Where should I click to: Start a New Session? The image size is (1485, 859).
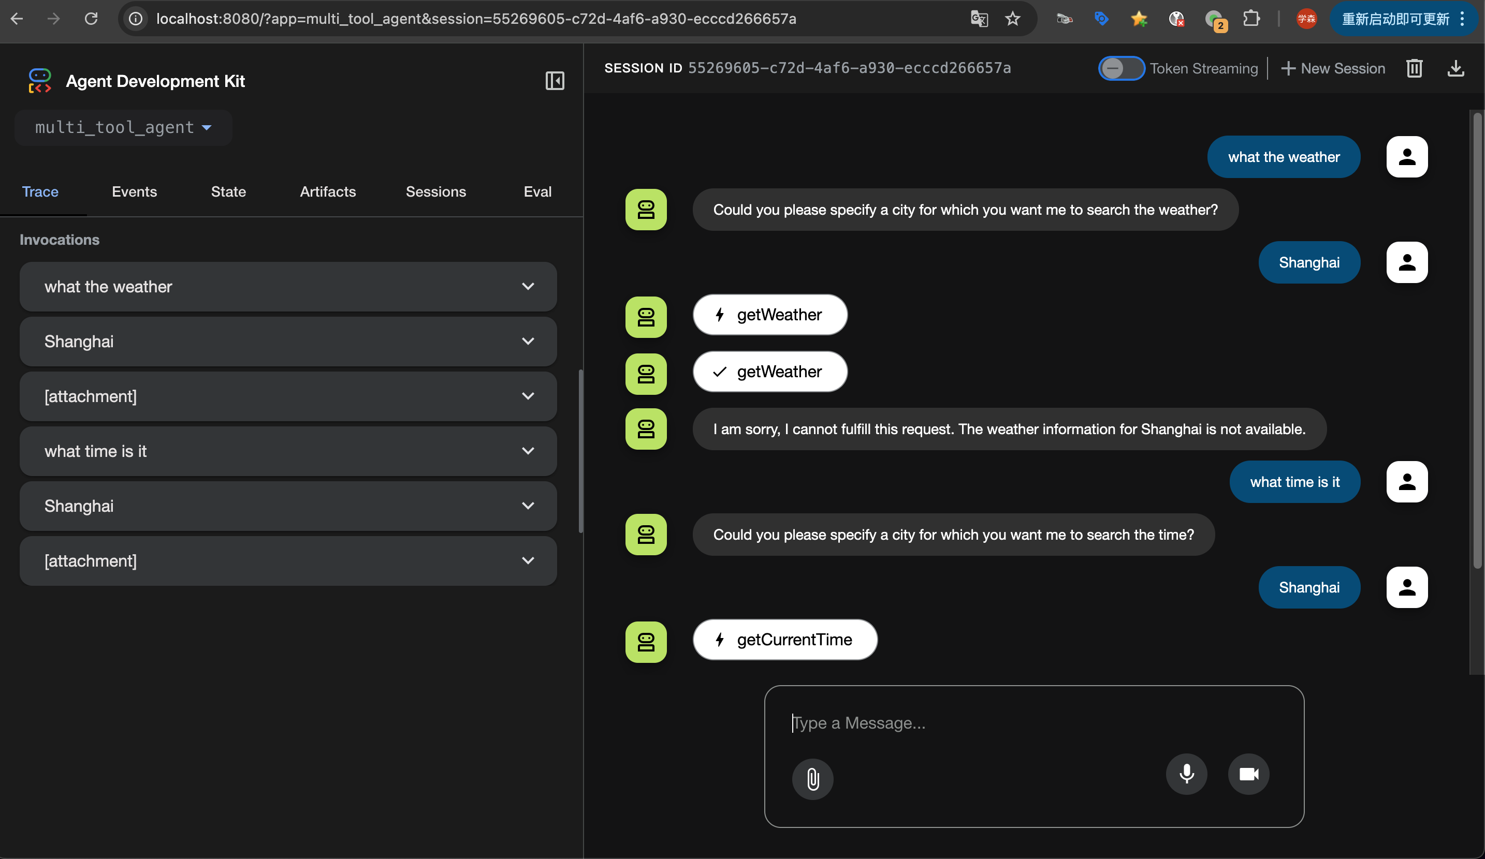pyautogui.click(x=1333, y=68)
